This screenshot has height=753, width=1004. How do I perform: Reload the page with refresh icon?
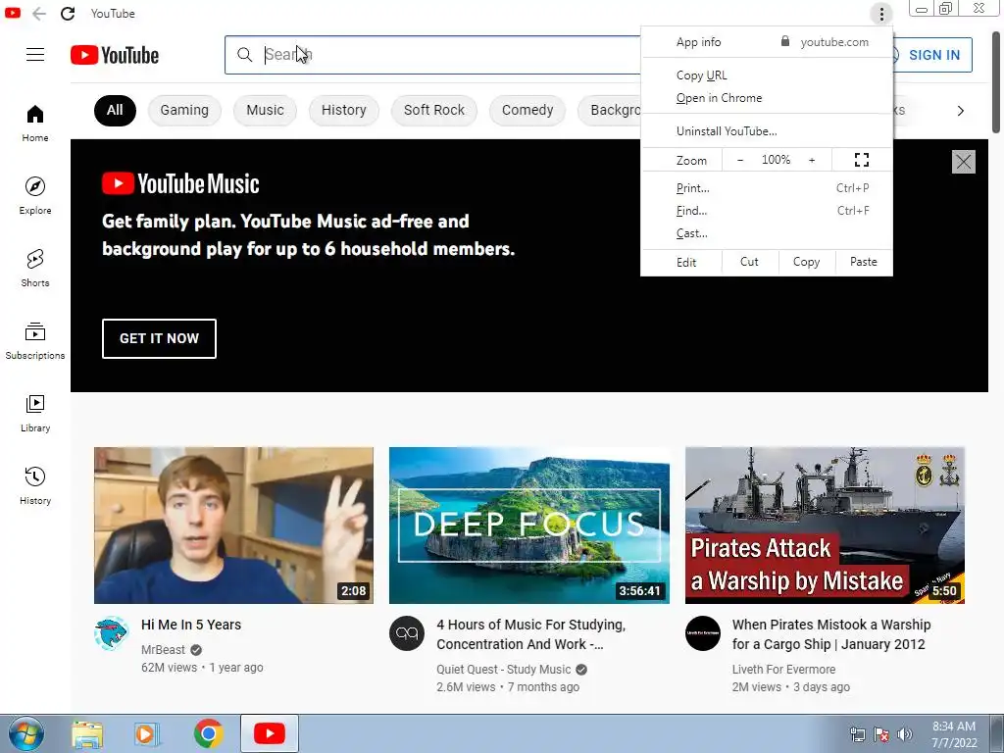click(68, 14)
